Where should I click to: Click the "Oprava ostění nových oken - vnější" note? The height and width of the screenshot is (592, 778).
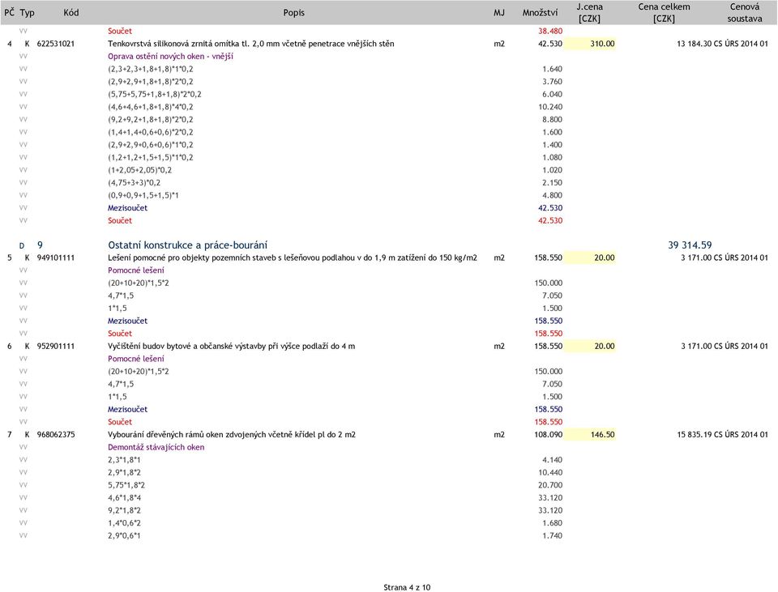point(170,57)
